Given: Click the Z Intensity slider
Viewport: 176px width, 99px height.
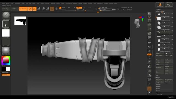Looking at the screenshot, I should tap(85, 10).
